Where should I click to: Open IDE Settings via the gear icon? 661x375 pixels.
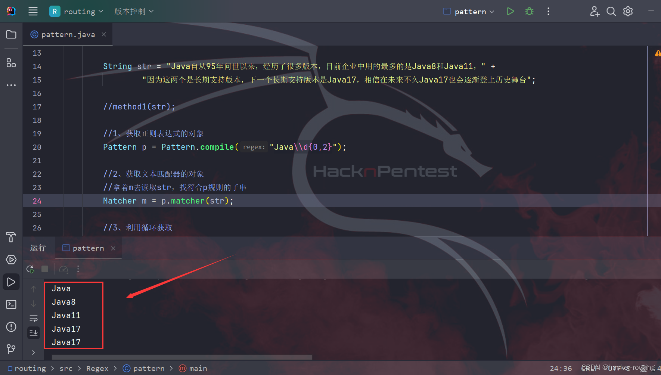(x=628, y=11)
